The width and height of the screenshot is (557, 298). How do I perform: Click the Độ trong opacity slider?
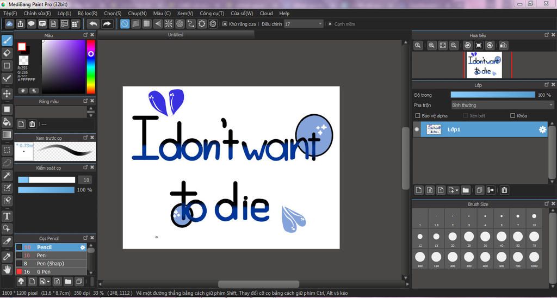tap(493, 95)
